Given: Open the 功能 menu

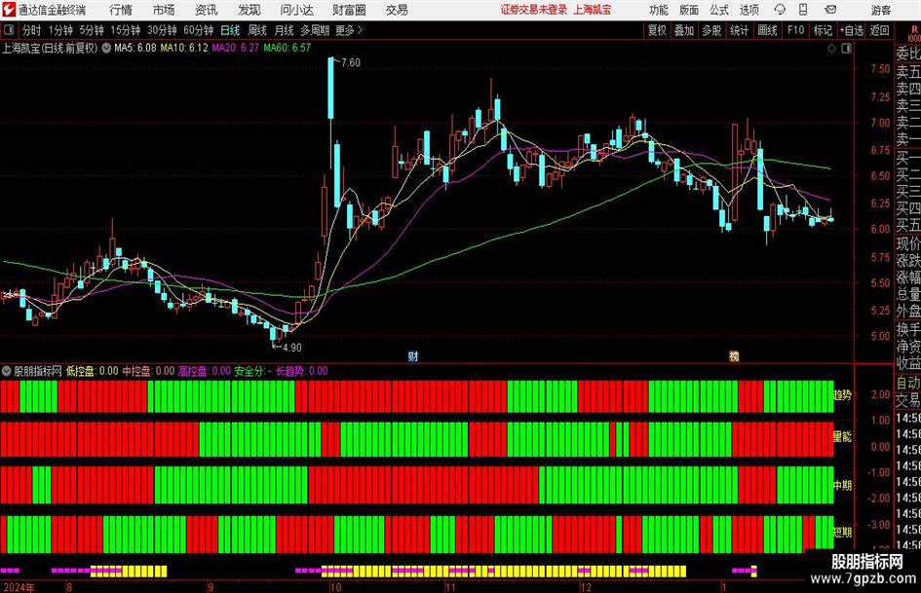Looking at the screenshot, I should 659,10.
